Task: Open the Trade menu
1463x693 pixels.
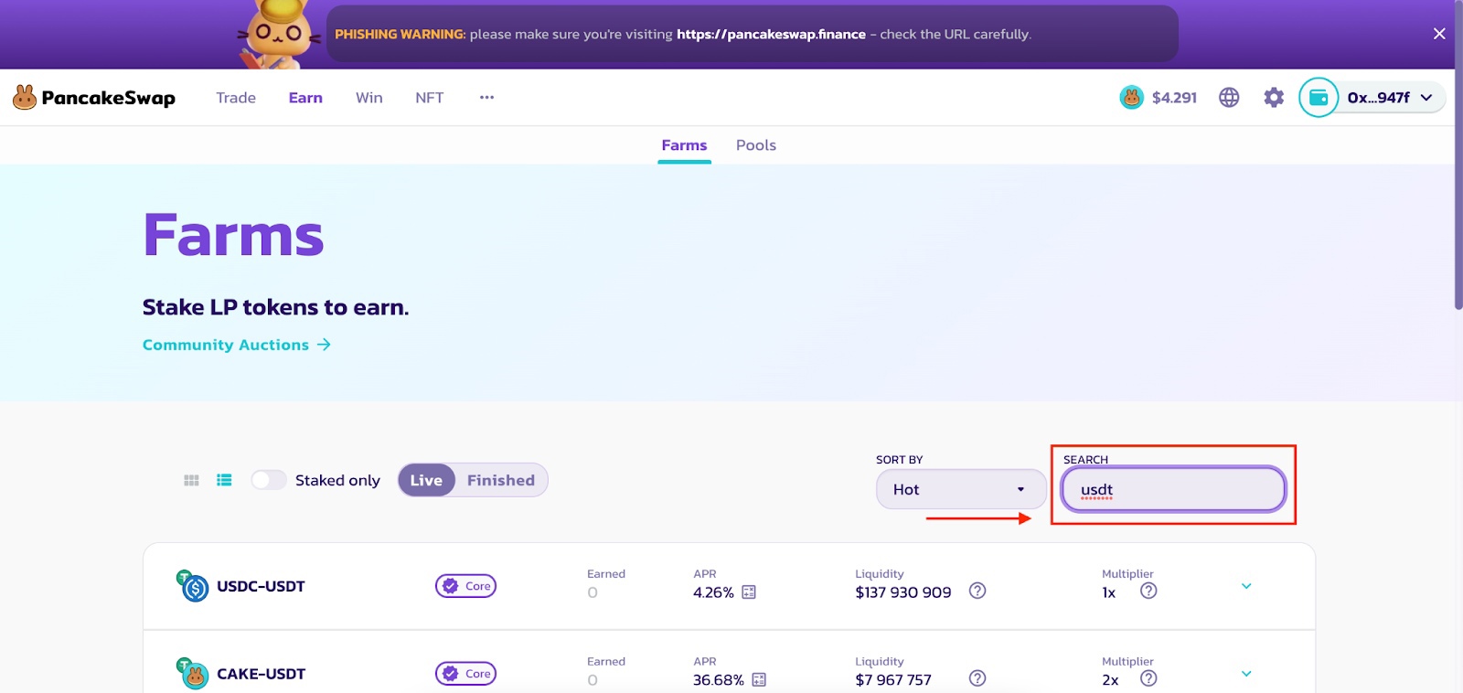Action: (236, 98)
